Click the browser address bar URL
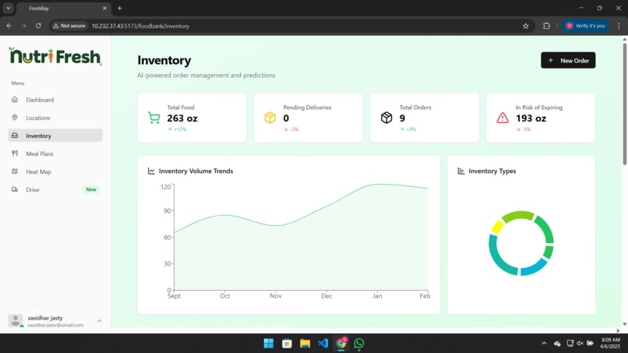 tap(140, 26)
